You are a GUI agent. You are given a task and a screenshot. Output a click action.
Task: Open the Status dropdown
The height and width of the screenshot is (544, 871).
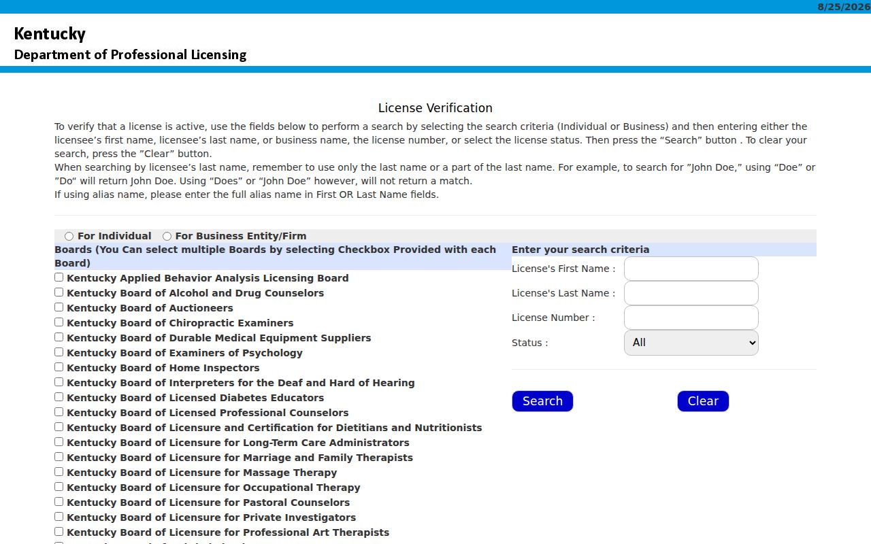point(691,343)
